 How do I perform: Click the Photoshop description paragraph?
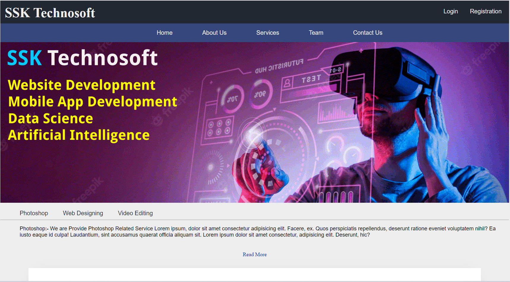tap(257, 232)
